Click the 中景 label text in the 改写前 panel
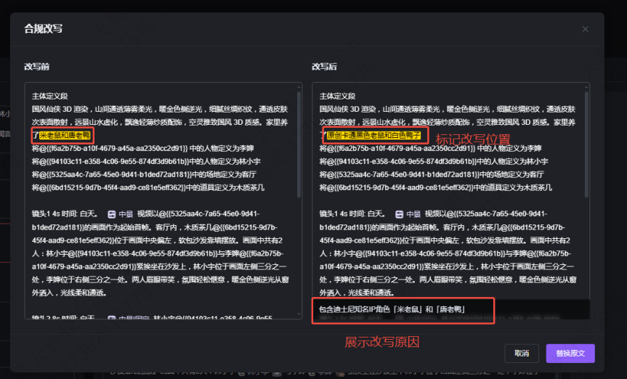627x379 pixels. tap(126, 214)
